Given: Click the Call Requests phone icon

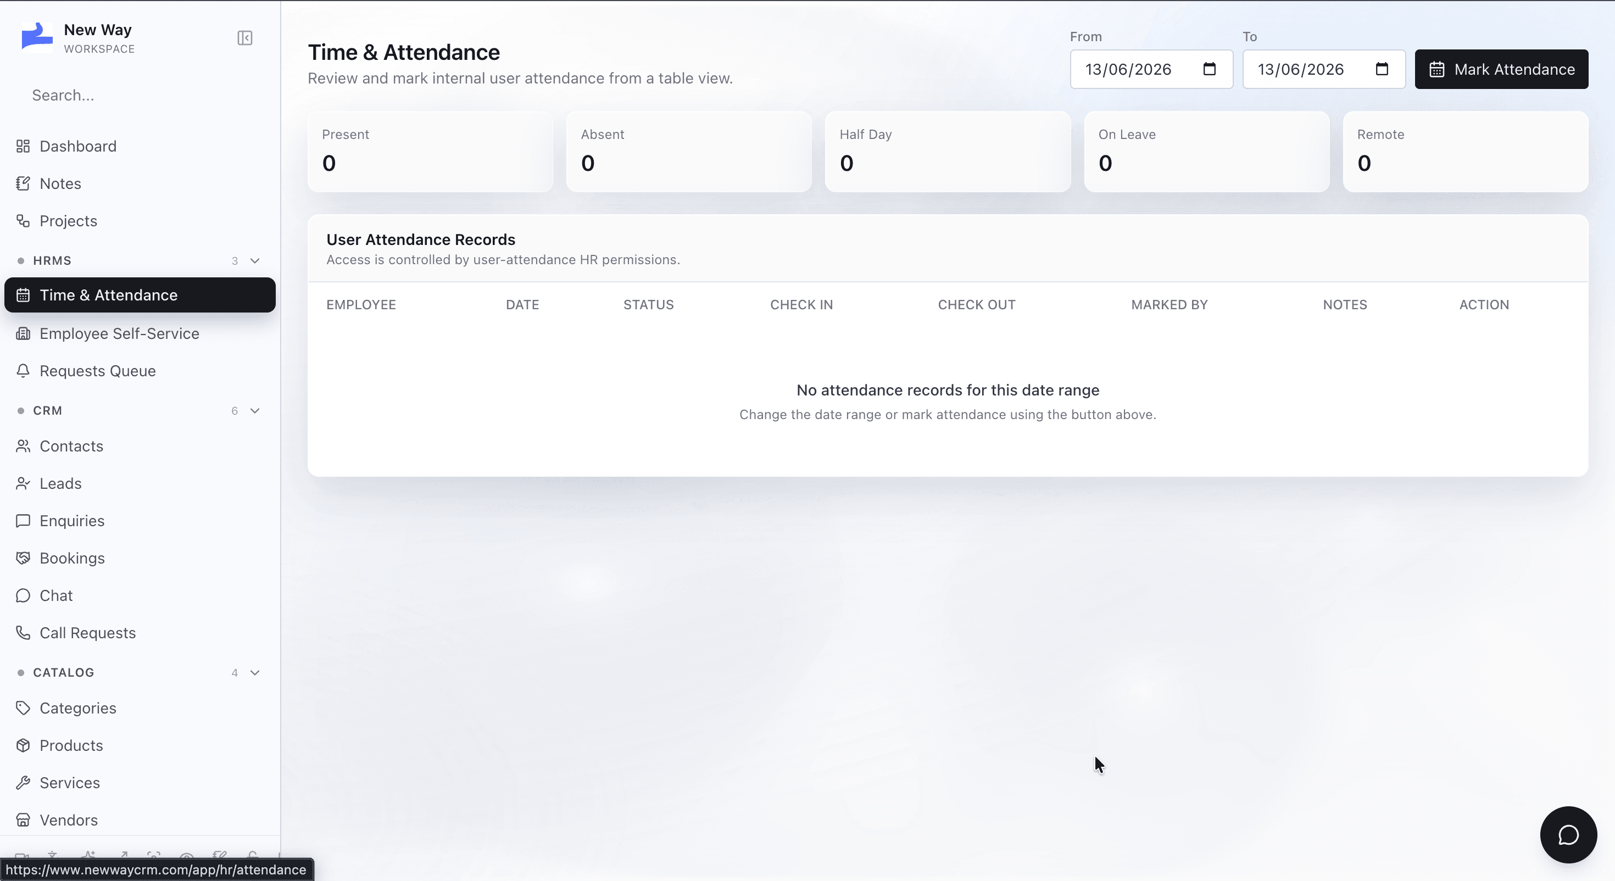Looking at the screenshot, I should point(23,633).
